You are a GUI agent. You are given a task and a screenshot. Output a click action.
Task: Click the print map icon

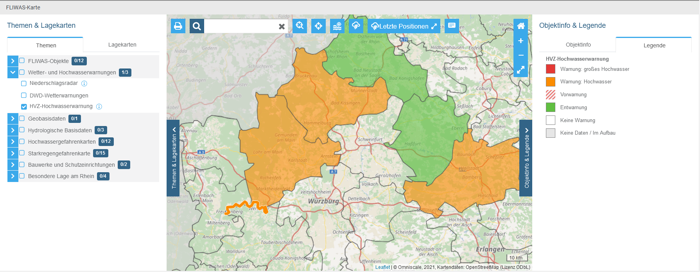click(x=178, y=26)
